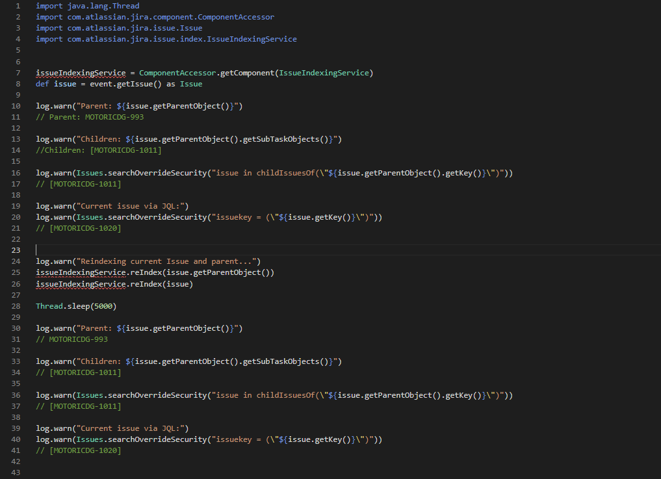
Task: Click the comment '//Children: [MOTORICDG-1011]'
Action: point(99,150)
